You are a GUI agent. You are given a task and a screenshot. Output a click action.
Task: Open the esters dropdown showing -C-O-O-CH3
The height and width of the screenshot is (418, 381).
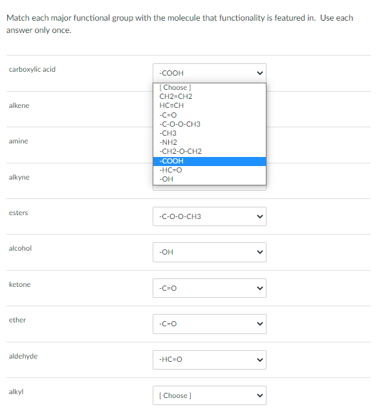pyautogui.click(x=210, y=216)
